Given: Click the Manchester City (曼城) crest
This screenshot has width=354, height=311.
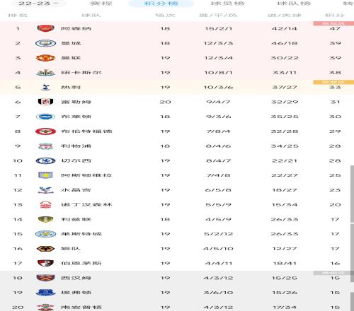Looking at the screenshot, I should pos(45,43).
